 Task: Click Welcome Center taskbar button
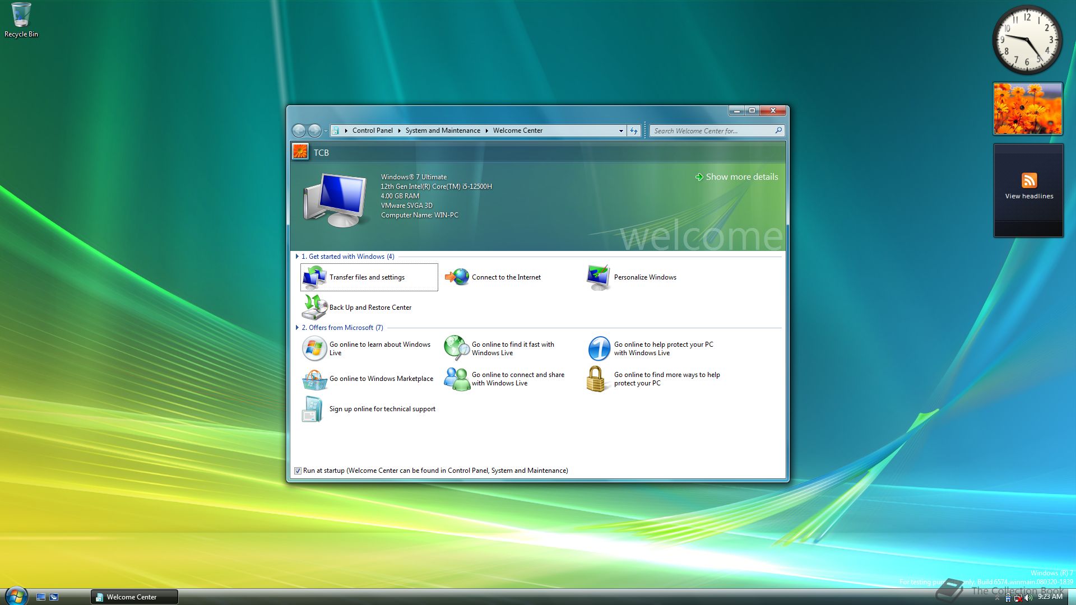coord(134,597)
